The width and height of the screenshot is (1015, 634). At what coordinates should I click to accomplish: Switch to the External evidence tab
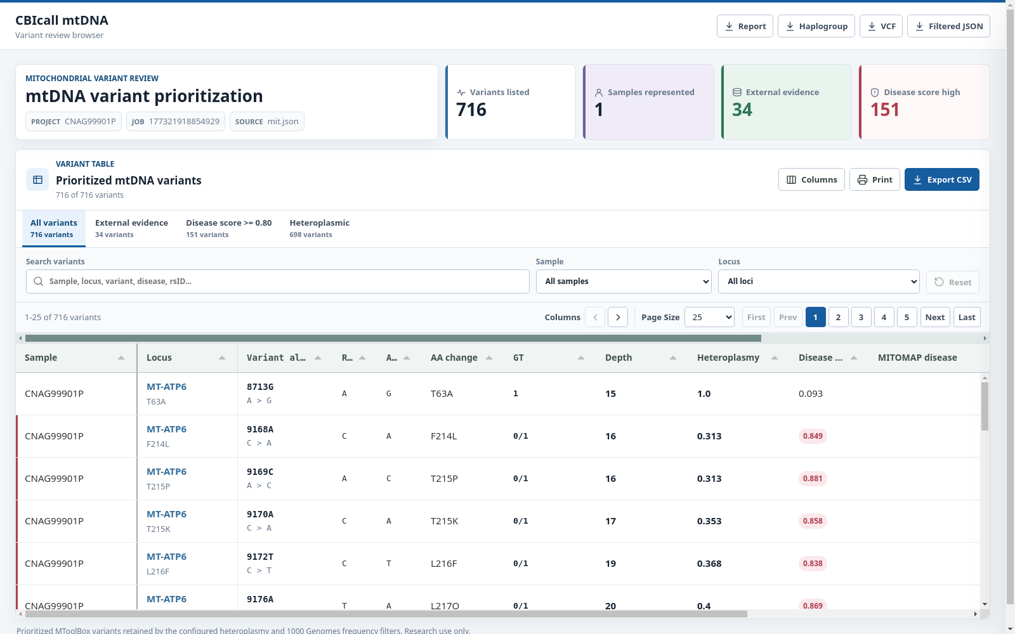(131, 228)
